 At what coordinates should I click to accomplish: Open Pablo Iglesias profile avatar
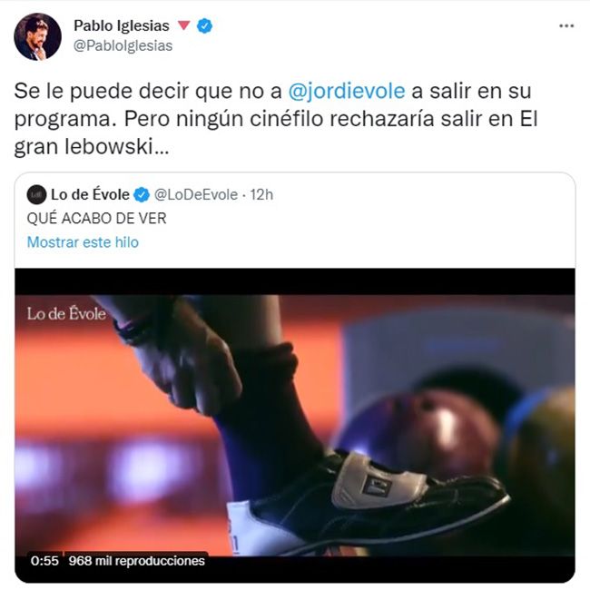[37, 36]
